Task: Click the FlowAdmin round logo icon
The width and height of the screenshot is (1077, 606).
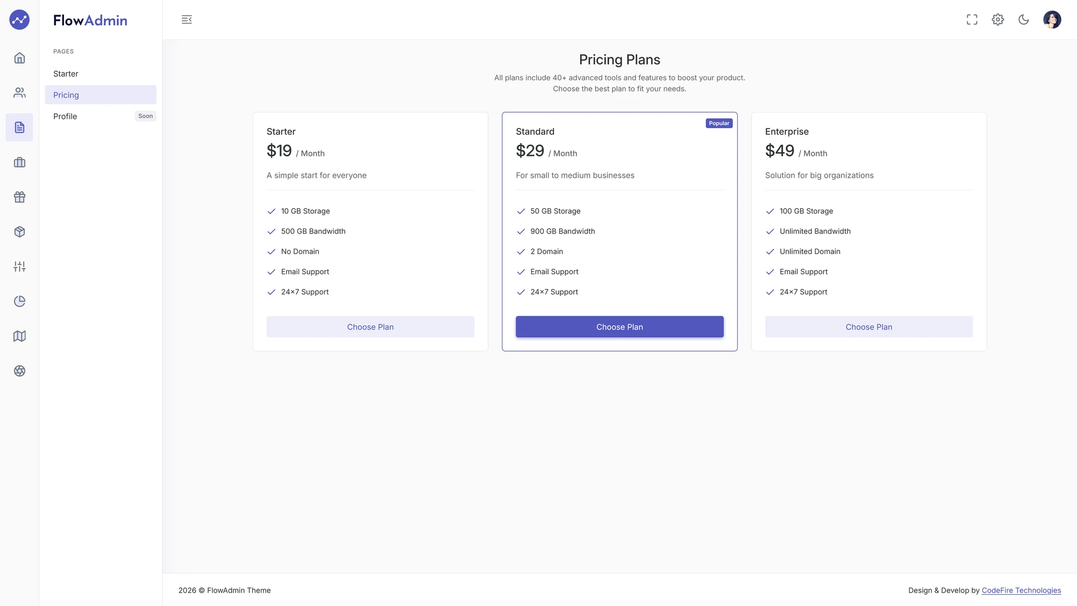Action: tap(19, 20)
